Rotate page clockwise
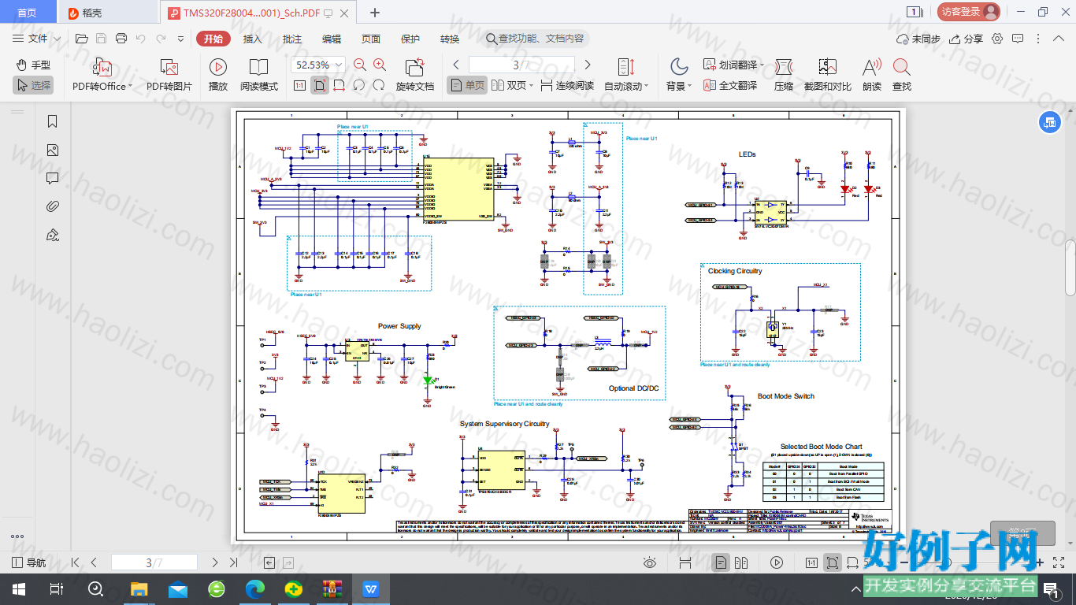The image size is (1076, 605). point(379,85)
